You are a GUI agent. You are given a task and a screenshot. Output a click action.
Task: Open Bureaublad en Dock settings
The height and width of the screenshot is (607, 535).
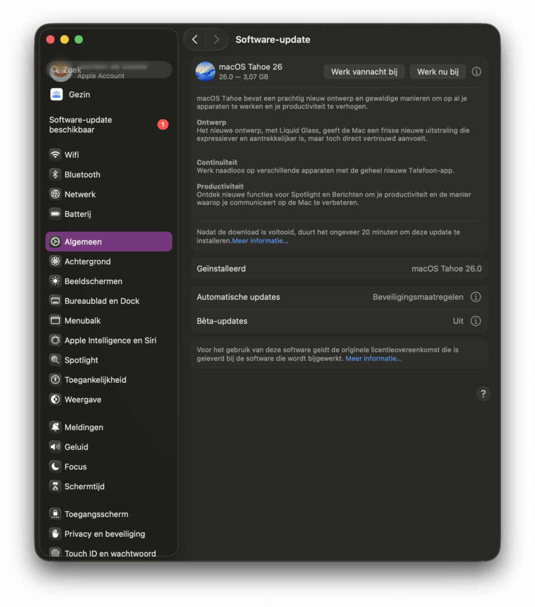pyautogui.click(x=109, y=301)
